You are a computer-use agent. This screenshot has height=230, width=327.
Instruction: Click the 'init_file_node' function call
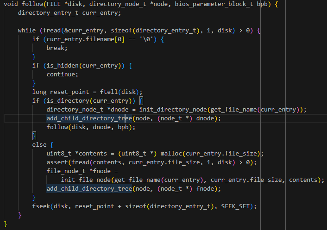tap(86, 180)
